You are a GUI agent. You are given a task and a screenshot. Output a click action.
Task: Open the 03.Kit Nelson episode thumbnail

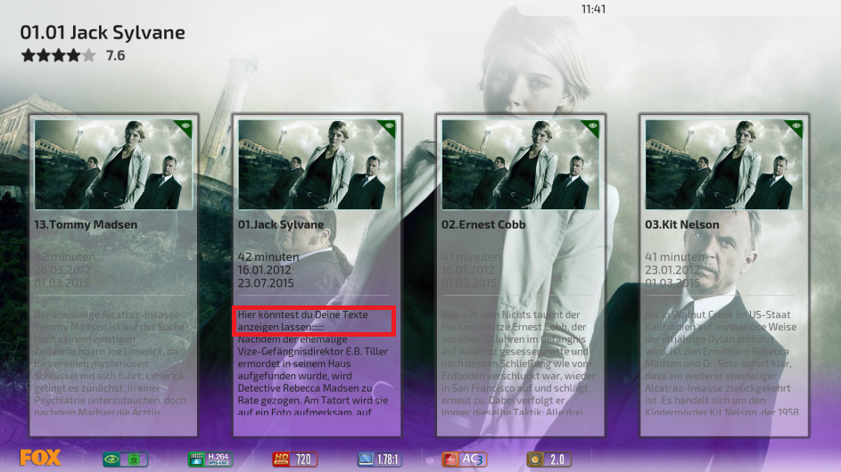[724, 165]
